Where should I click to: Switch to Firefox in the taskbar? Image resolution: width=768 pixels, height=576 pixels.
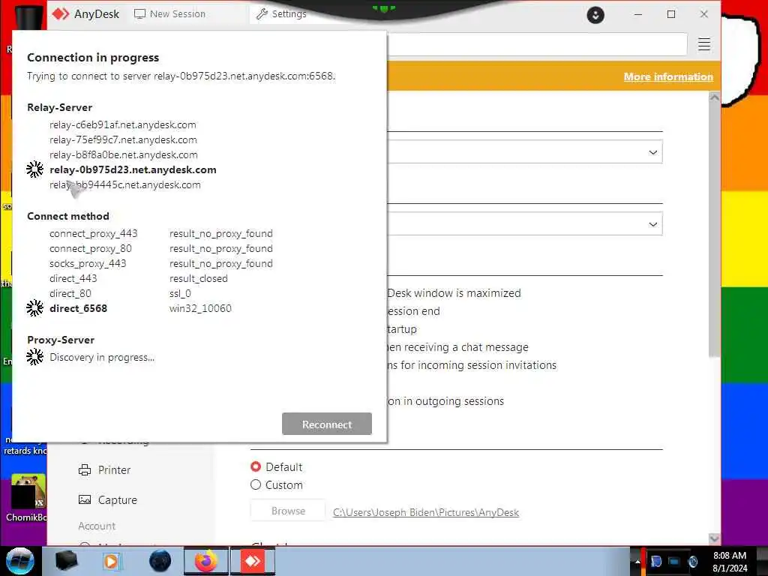tap(205, 561)
